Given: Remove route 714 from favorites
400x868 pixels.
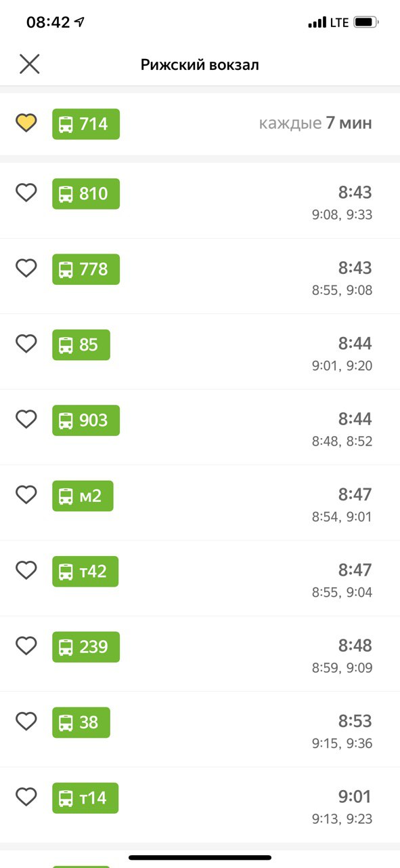Looking at the screenshot, I should (26, 123).
